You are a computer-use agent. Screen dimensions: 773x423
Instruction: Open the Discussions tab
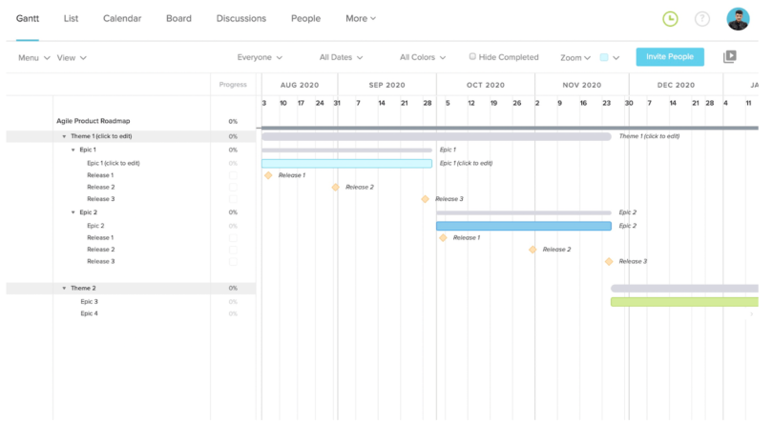(241, 18)
